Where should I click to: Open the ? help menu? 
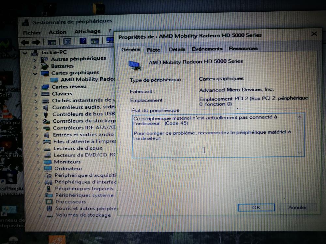(110, 31)
